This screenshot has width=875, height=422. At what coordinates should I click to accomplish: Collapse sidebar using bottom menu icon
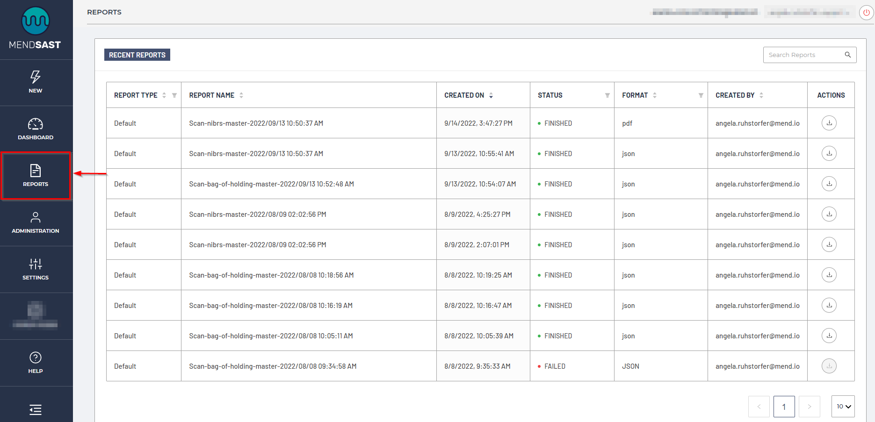[x=36, y=410]
